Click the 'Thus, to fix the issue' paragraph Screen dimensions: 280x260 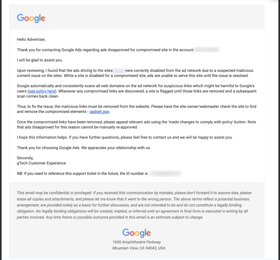coord(136,109)
